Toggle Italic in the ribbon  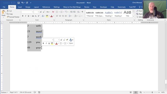[26, 16]
